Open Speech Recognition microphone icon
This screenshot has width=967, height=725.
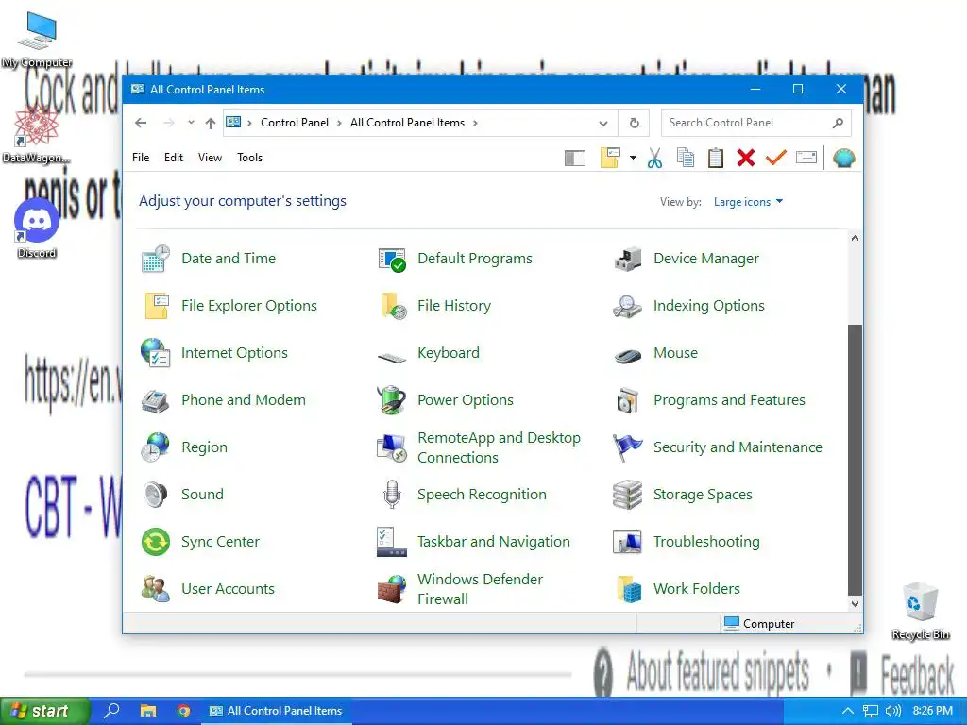pyautogui.click(x=392, y=495)
